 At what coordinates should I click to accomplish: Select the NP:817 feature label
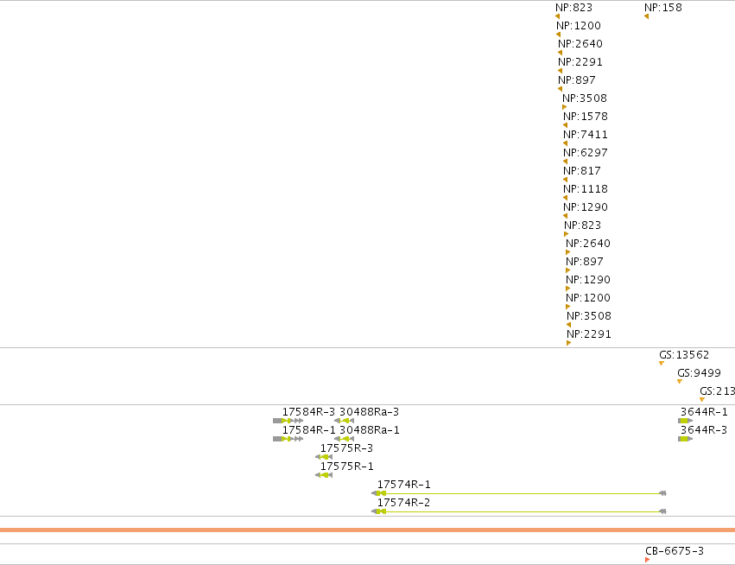click(582, 171)
